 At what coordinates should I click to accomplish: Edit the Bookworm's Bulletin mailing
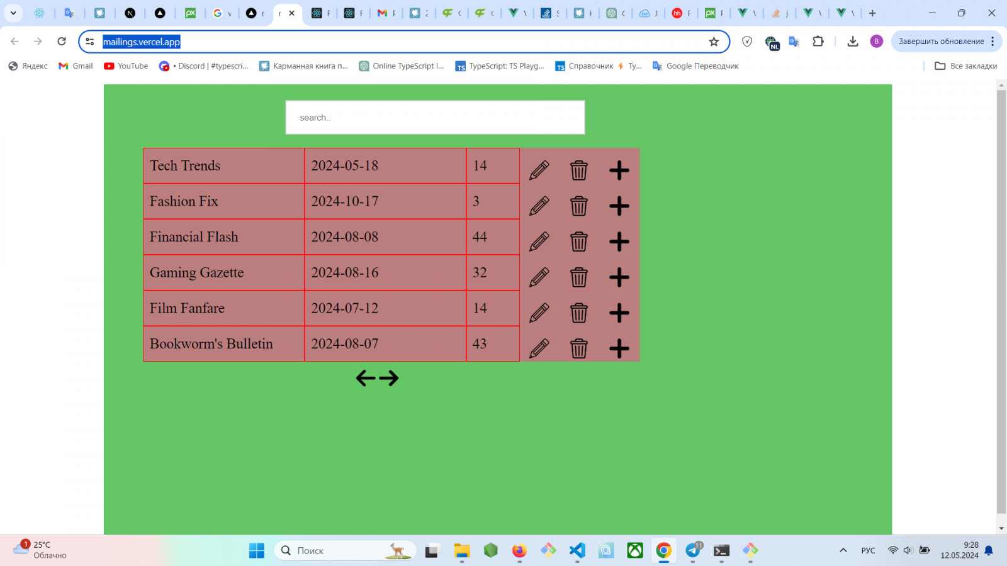[x=539, y=348]
